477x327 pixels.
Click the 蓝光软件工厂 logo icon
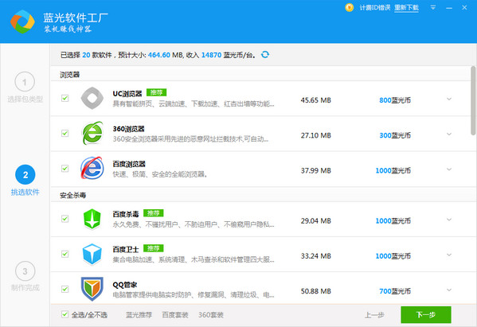pos(22,21)
